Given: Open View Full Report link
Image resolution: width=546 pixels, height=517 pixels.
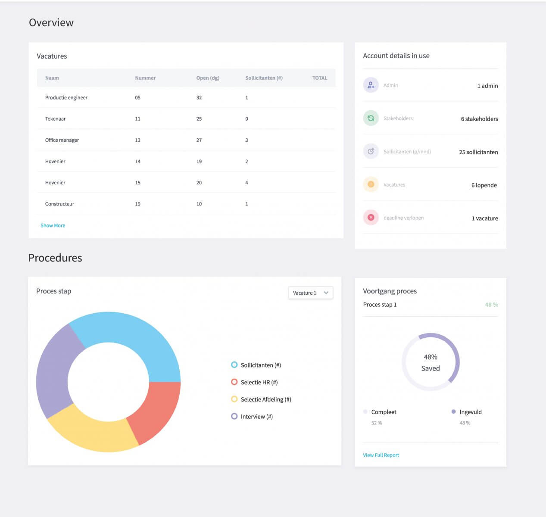Looking at the screenshot, I should coord(381,455).
